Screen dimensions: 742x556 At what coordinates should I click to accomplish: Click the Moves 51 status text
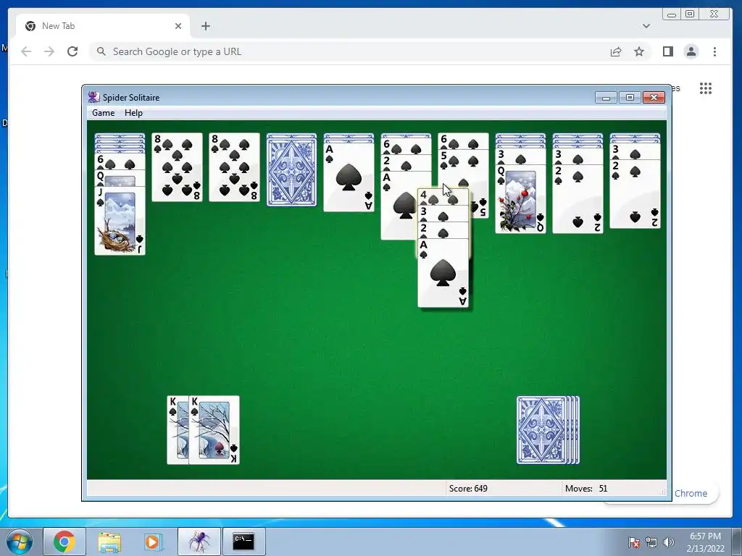tap(585, 489)
